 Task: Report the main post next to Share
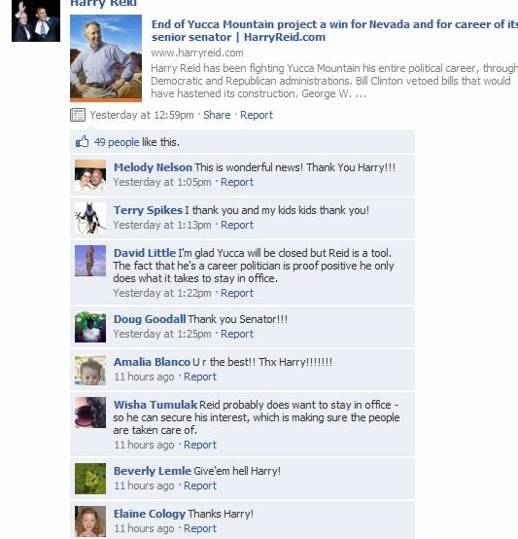tap(257, 115)
